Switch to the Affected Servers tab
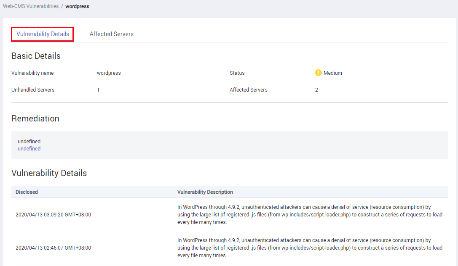 tap(111, 34)
